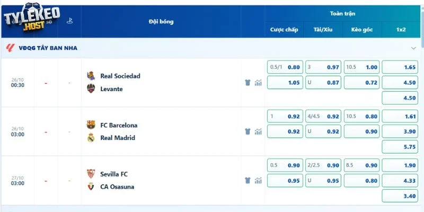This screenshot has height=212, width=424.
Task: Select the Cược chấp column header
Action: point(284,30)
